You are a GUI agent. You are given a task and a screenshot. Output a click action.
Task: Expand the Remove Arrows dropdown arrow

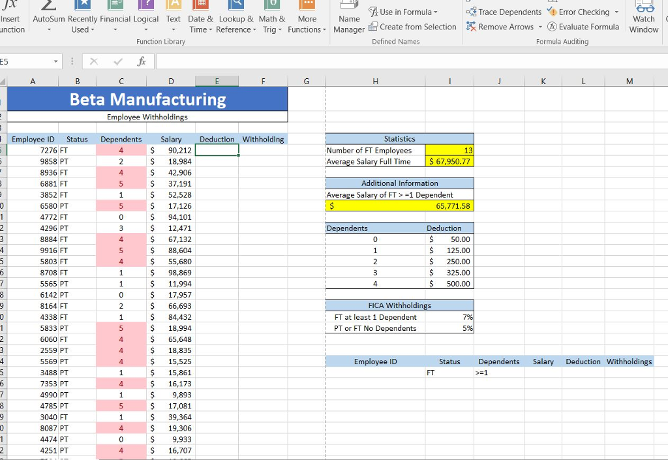click(x=540, y=27)
